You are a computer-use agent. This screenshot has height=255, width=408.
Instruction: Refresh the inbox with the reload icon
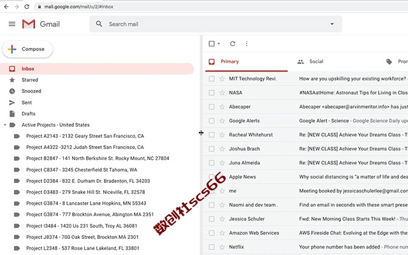coord(233,44)
